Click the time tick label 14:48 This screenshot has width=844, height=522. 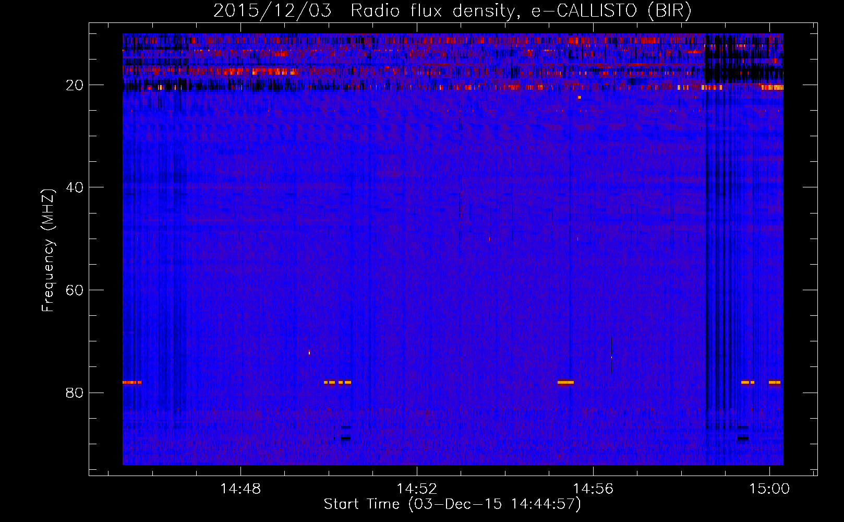tap(240, 489)
